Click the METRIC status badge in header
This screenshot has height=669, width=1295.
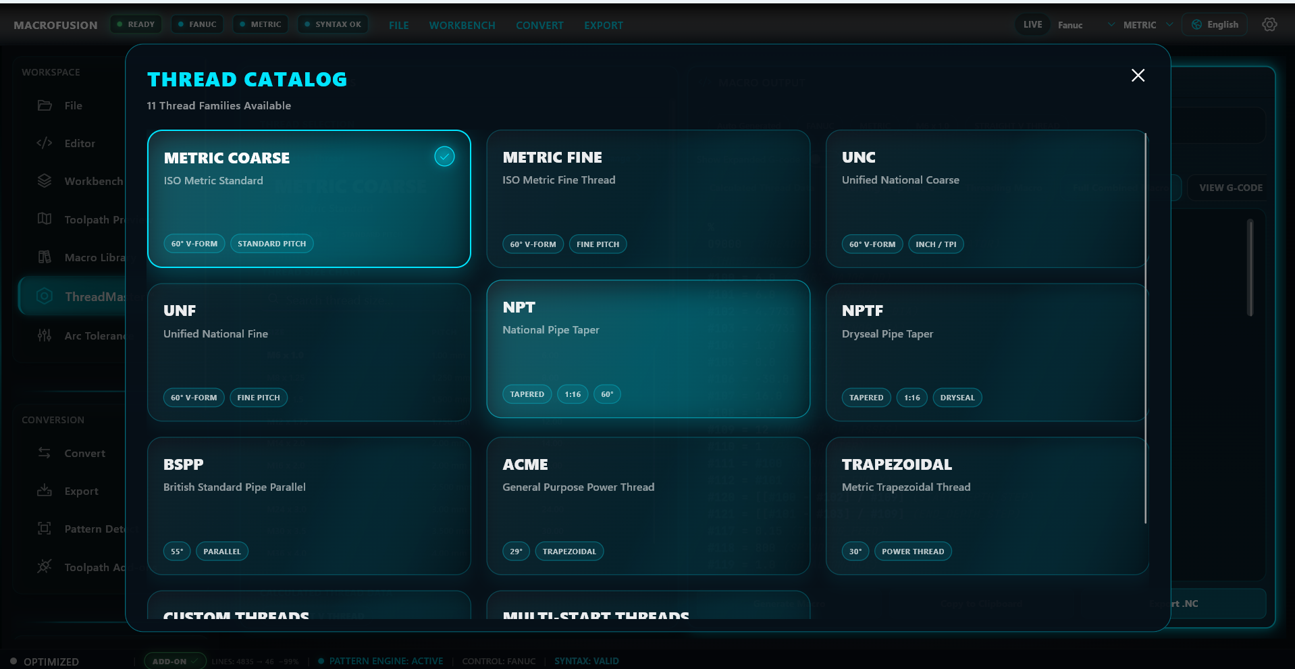coord(261,24)
